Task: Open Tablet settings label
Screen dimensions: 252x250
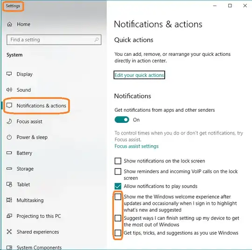Action: click(x=23, y=184)
